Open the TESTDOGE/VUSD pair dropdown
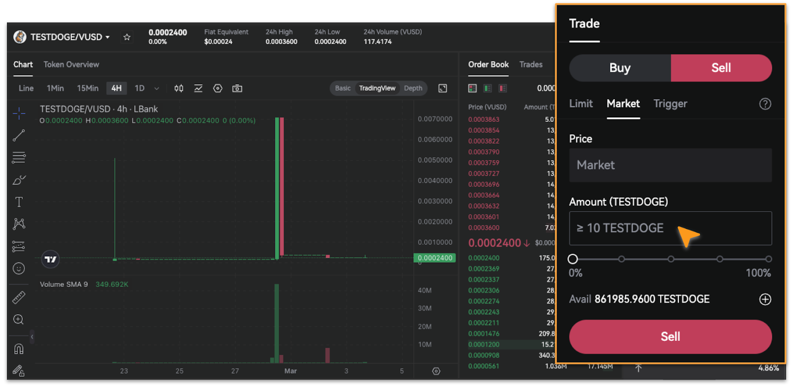Image resolution: width=793 pixels, height=387 pixels. point(70,37)
